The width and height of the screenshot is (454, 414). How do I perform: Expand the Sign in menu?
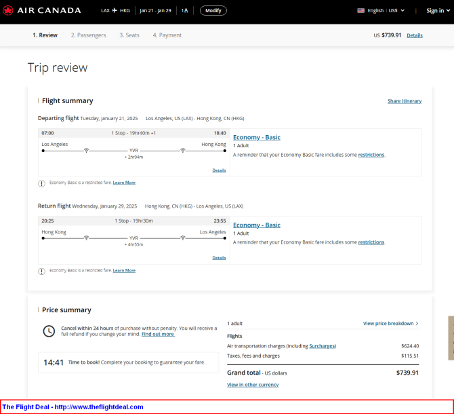(438, 10)
